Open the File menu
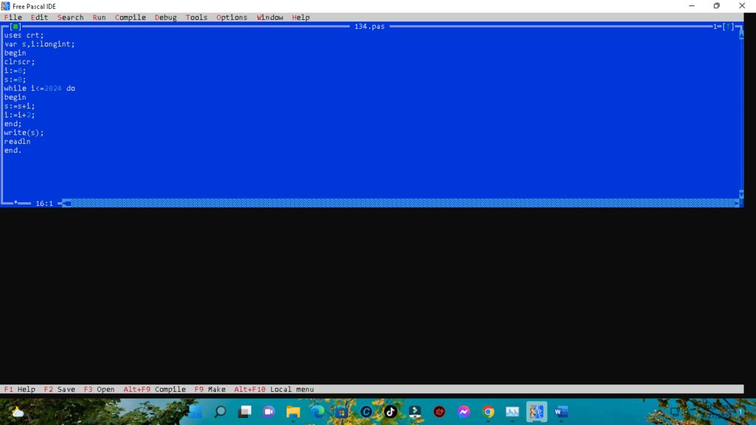 pyautogui.click(x=13, y=18)
